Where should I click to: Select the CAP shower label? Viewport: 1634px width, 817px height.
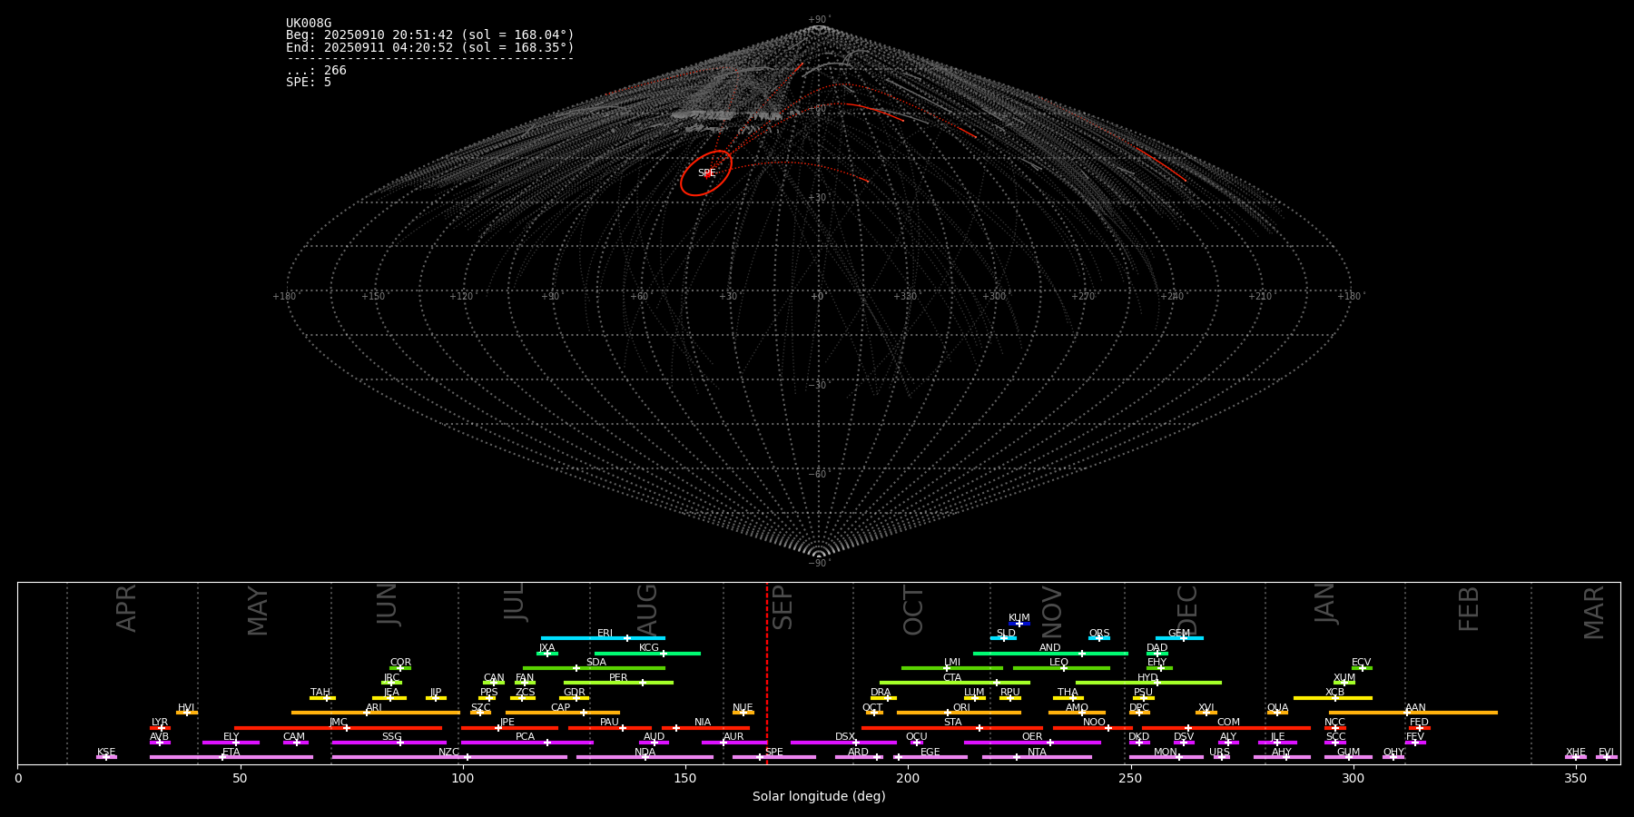(x=561, y=707)
